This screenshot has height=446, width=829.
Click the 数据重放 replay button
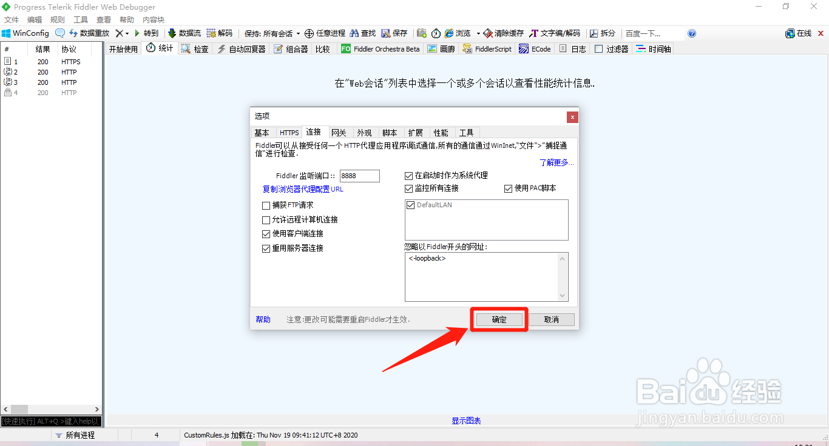click(89, 33)
